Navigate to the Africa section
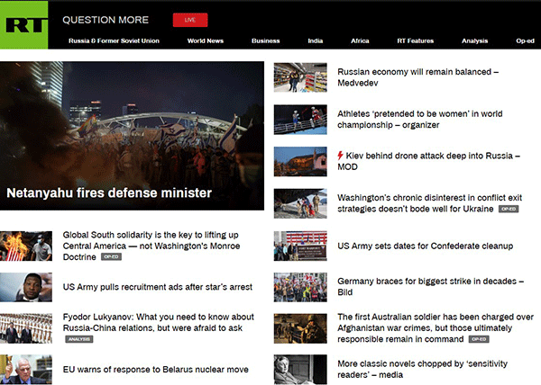This screenshot has width=541, height=385. click(360, 40)
